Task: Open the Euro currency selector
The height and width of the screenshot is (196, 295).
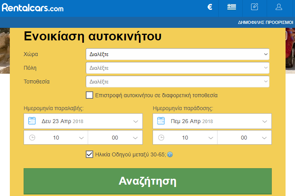Action: [210, 7]
